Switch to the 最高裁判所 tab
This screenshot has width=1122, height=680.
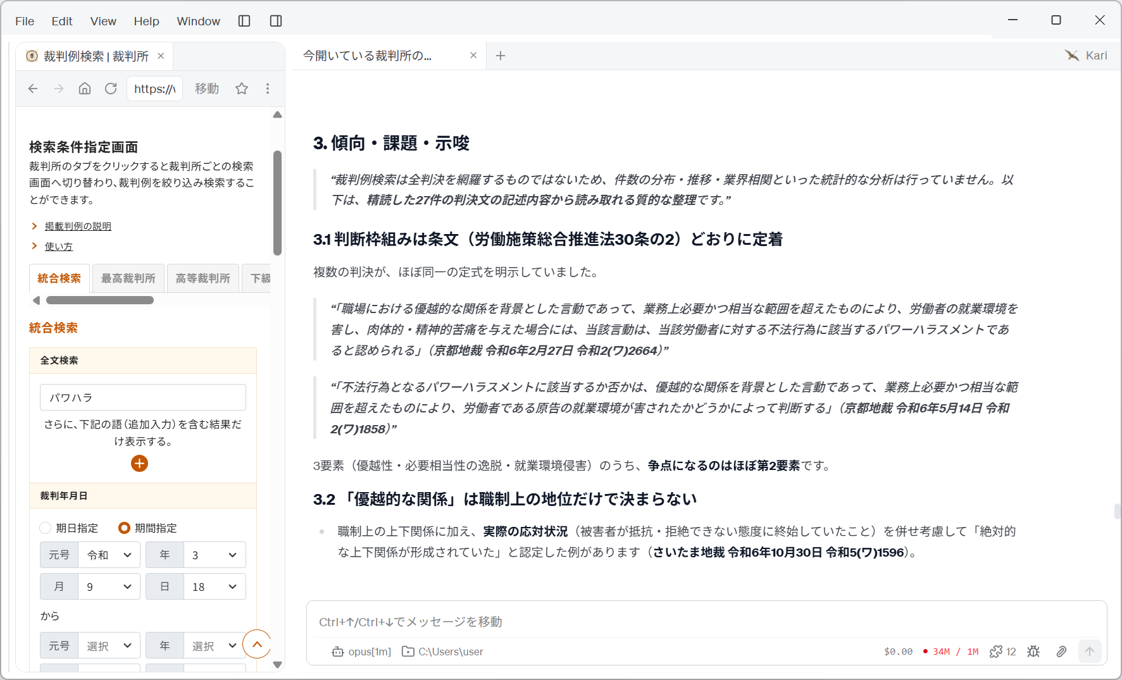pos(128,278)
